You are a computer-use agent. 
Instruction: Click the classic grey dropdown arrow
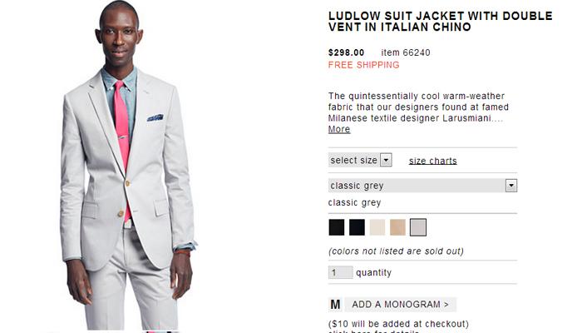(x=511, y=186)
